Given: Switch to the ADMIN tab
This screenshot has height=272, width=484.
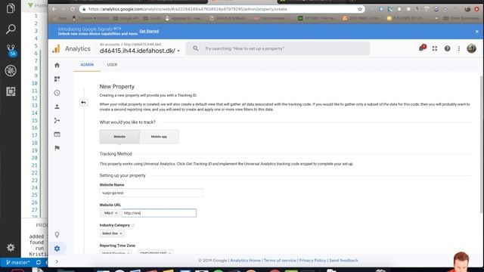Looking at the screenshot, I should [87, 65].
